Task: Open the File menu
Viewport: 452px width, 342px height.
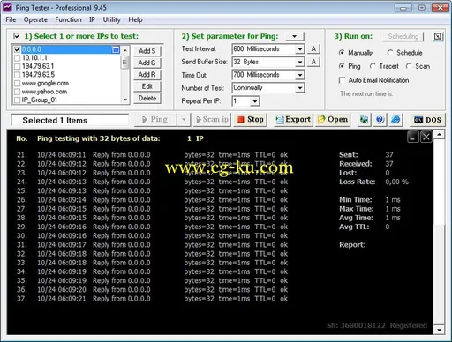Action: [11, 19]
